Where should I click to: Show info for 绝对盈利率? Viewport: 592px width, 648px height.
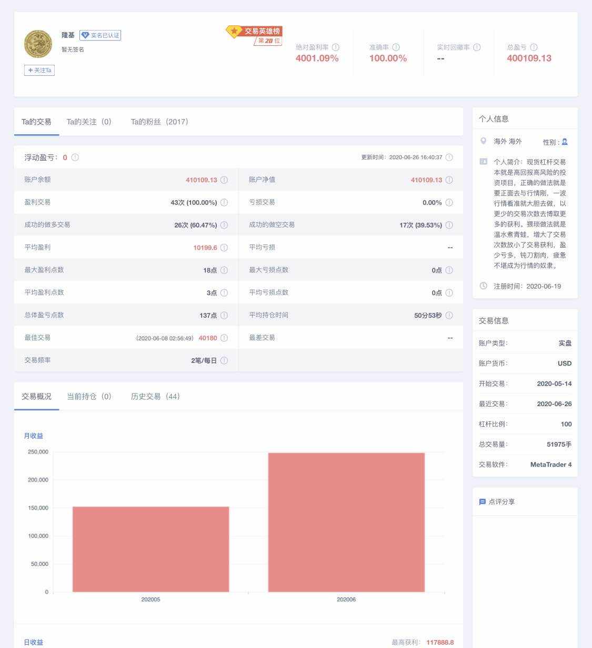(336, 47)
